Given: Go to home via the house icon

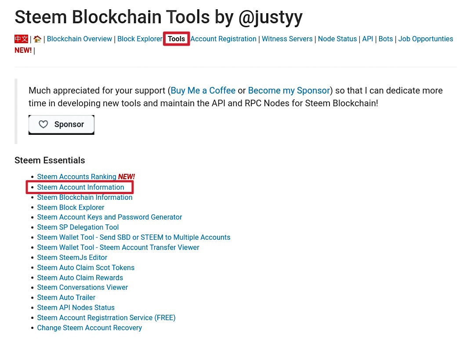Looking at the screenshot, I should (x=37, y=39).
